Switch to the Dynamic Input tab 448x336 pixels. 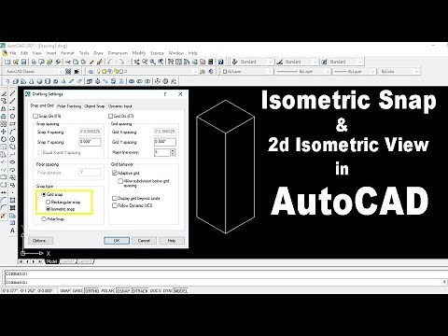[120, 106]
